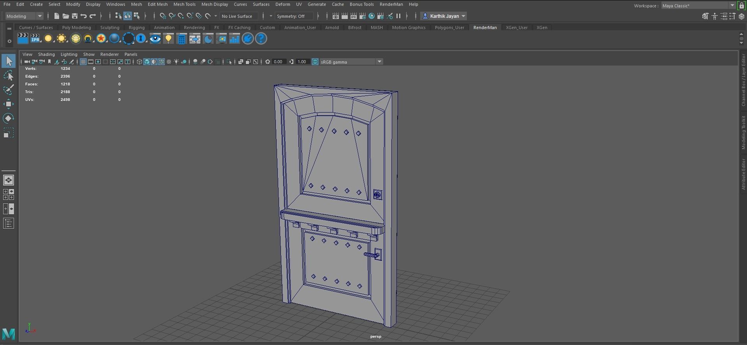Select the arrow Select tool
This screenshot has height=345, width=747.
pyautogui.click(x=9, y=61)
